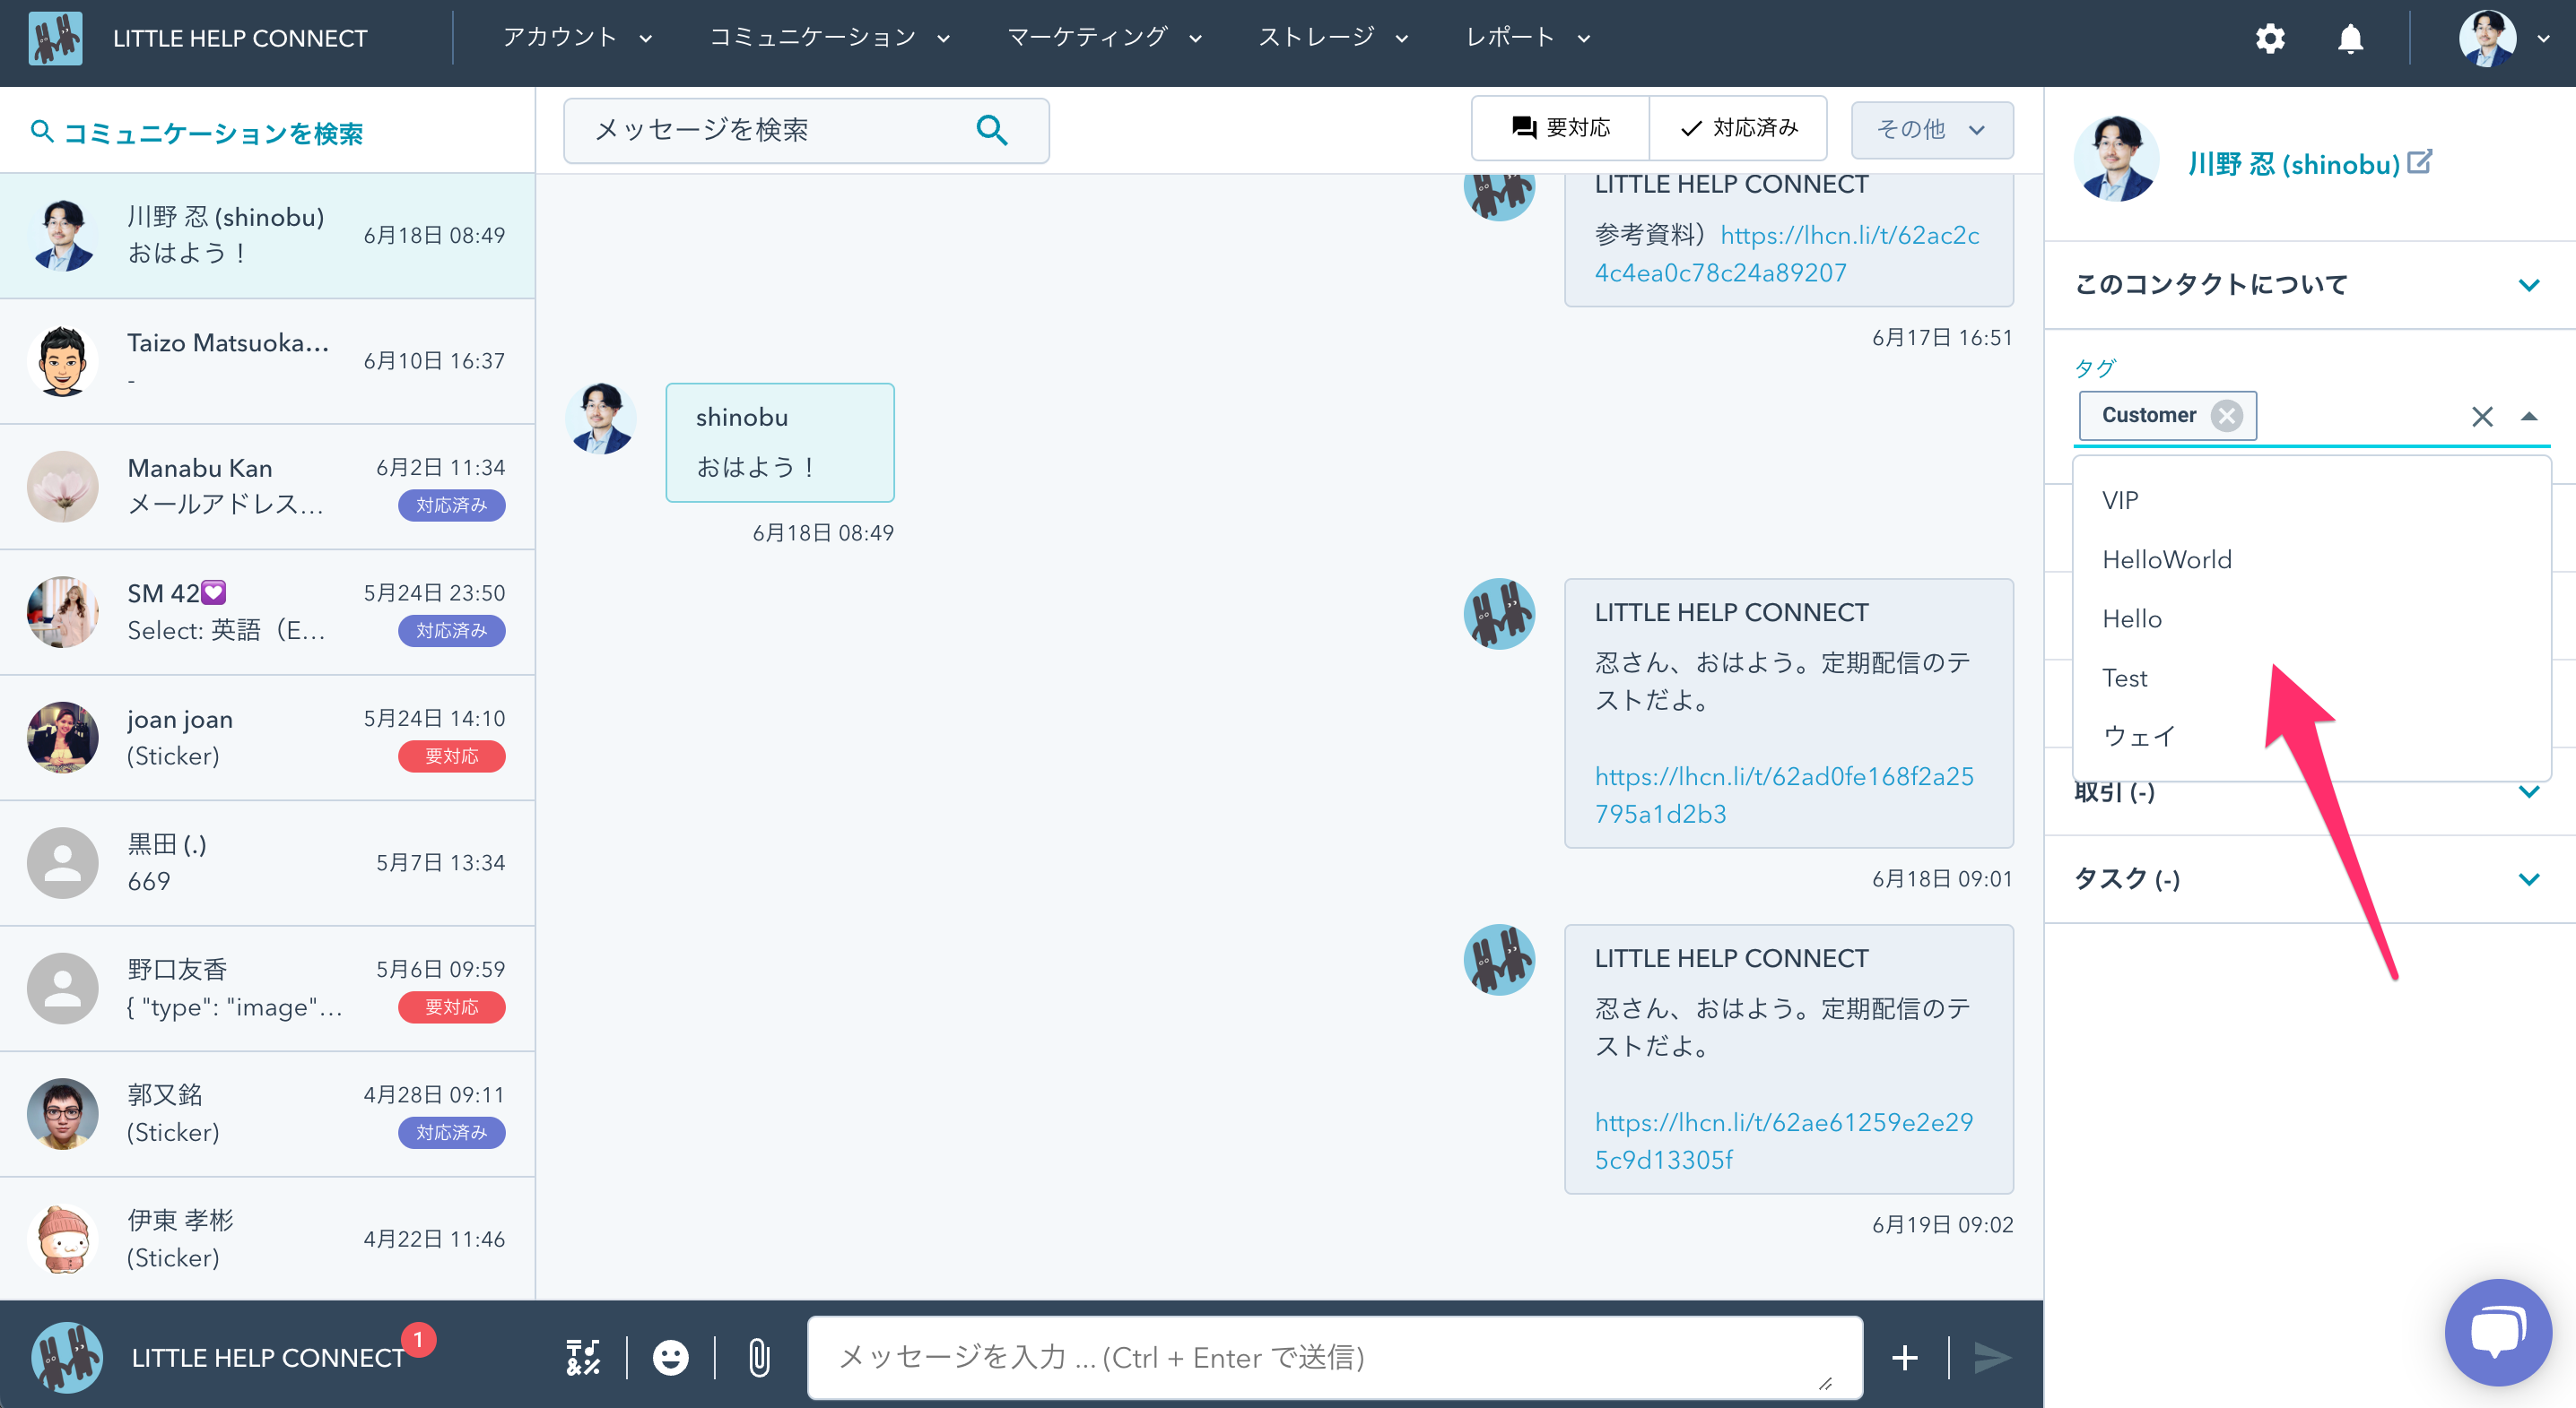Open the settings gear icon
The height and width of the screenshot is (1408, 2576).
click(2269, 38)
